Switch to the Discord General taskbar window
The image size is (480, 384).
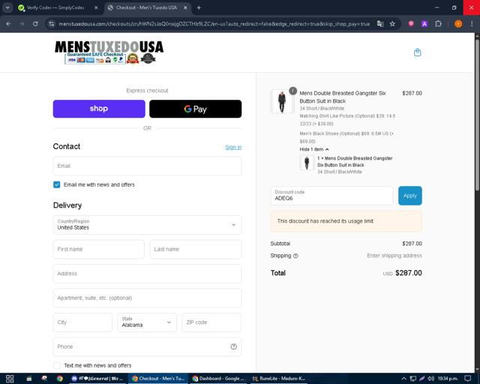coord(97,379)
